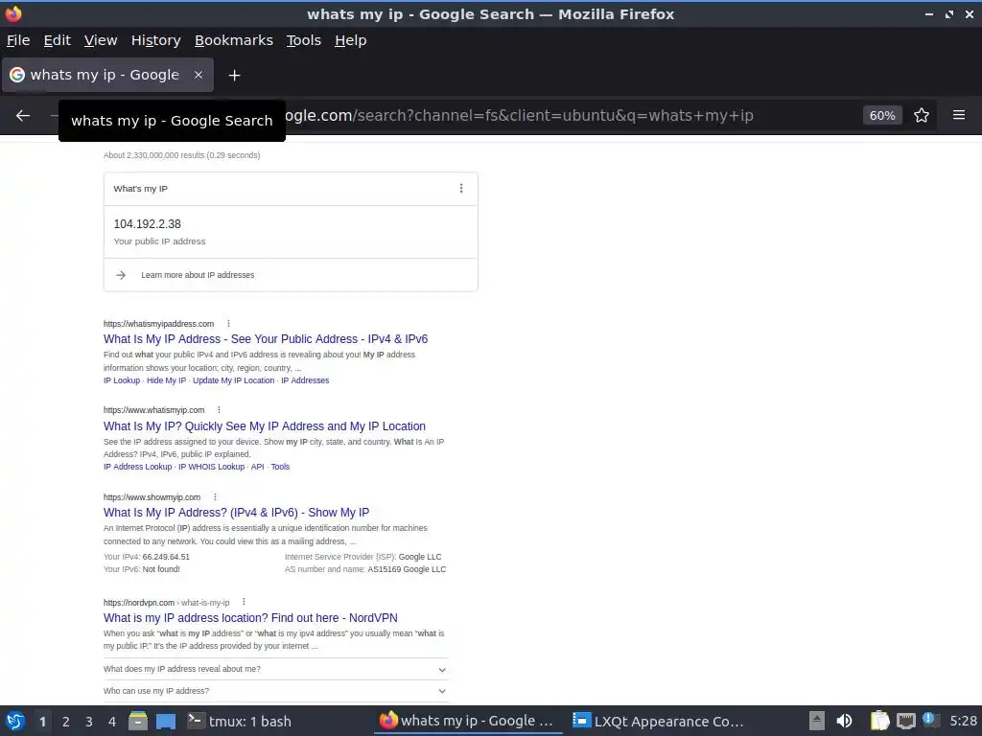
Task: Open 'What Is My IP Address - See Your Public Address' result
Action: pos(266,339)
